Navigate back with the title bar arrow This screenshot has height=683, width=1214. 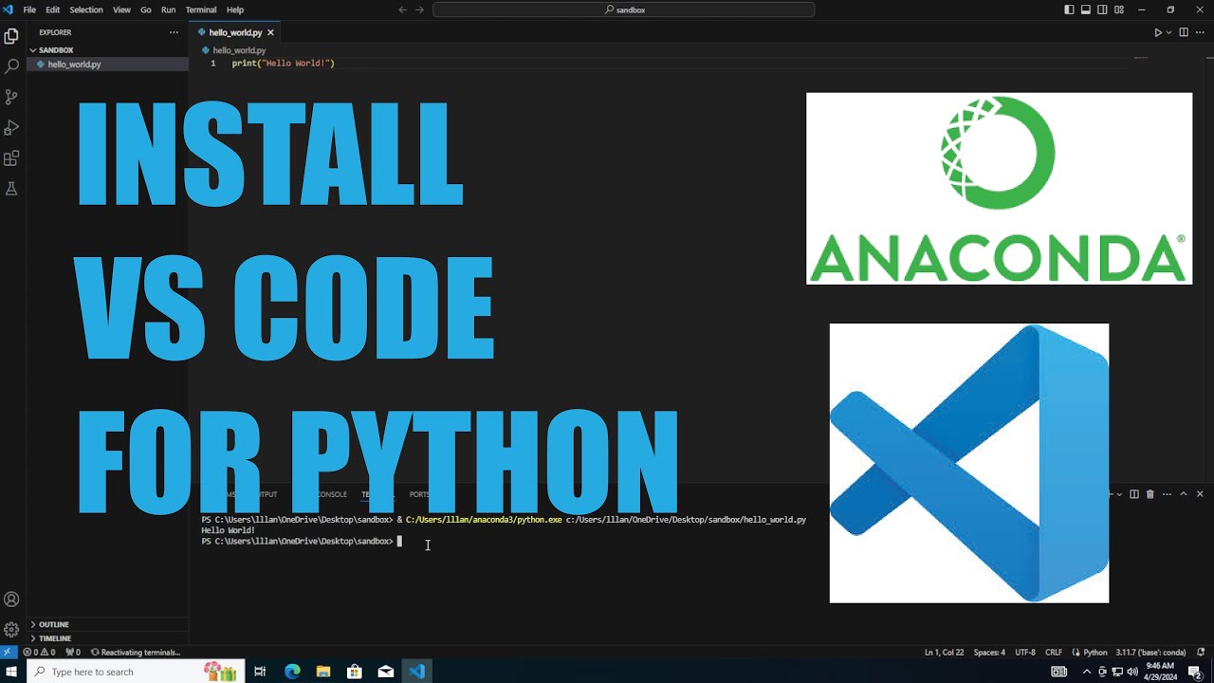tap(402, 9)
